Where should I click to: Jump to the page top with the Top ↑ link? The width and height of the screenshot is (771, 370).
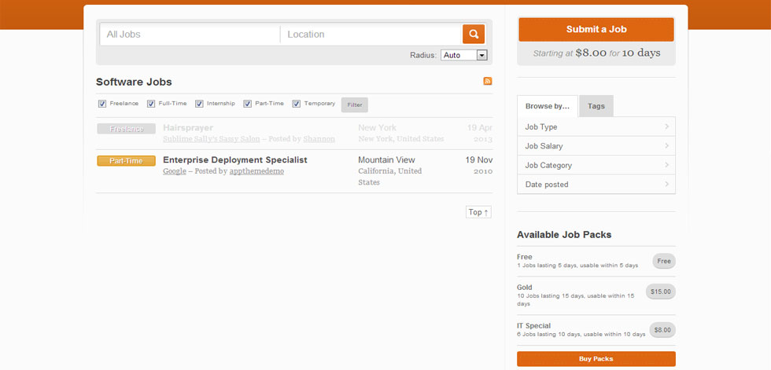(478, 212)
